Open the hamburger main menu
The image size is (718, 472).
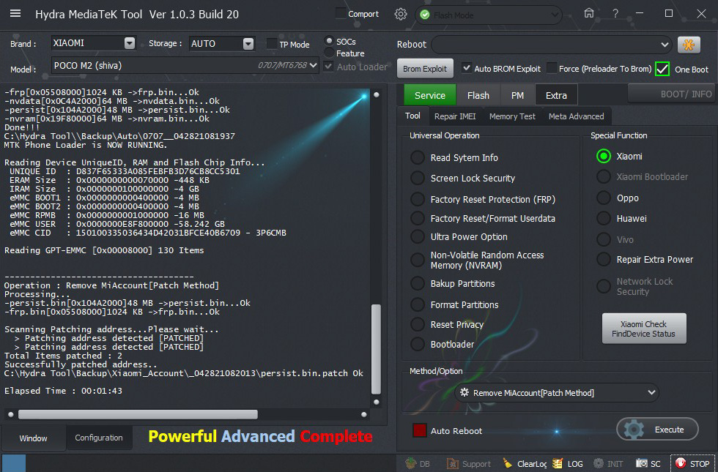[x=15, y=13]
